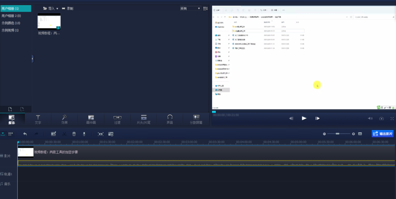Click the timeline zoom slider handle
The height and width of the screenshot is (199, 396).
337,134
